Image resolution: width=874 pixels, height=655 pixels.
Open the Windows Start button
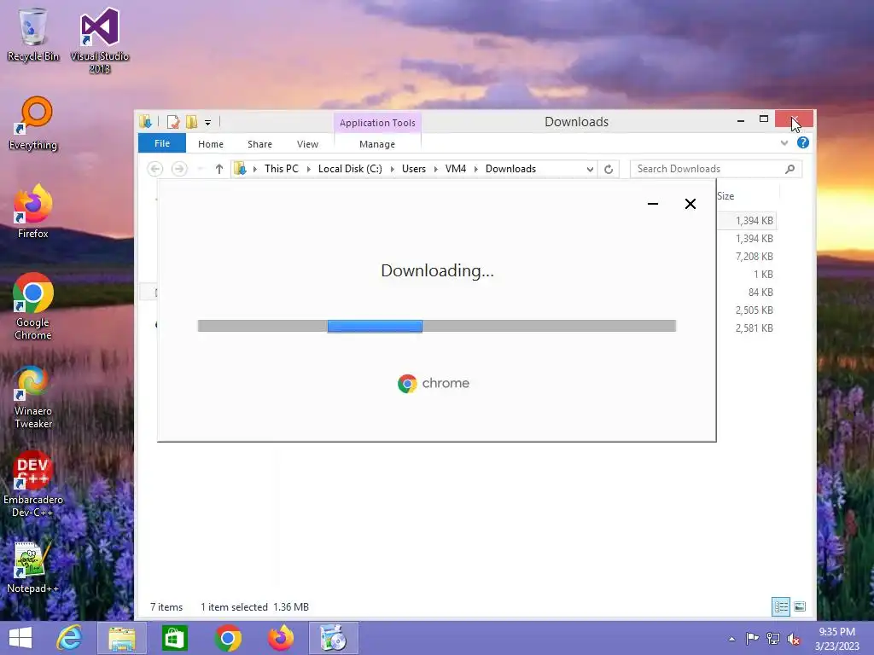click(x=20, y=638)
